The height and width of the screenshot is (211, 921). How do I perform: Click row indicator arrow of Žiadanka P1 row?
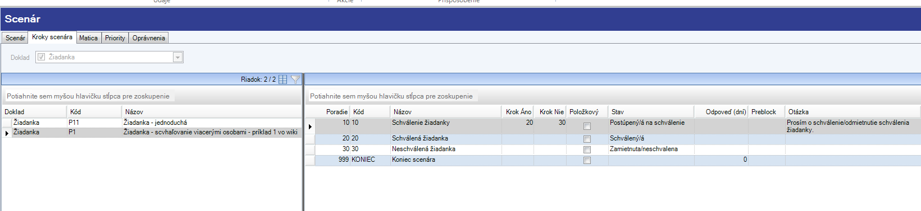pyautogui.click(x=7, y=133)
